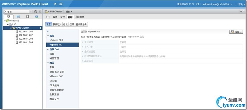Screen dimensions: 247x110
Task: Go to the vSphere home page icon
Action: [55, 4]
